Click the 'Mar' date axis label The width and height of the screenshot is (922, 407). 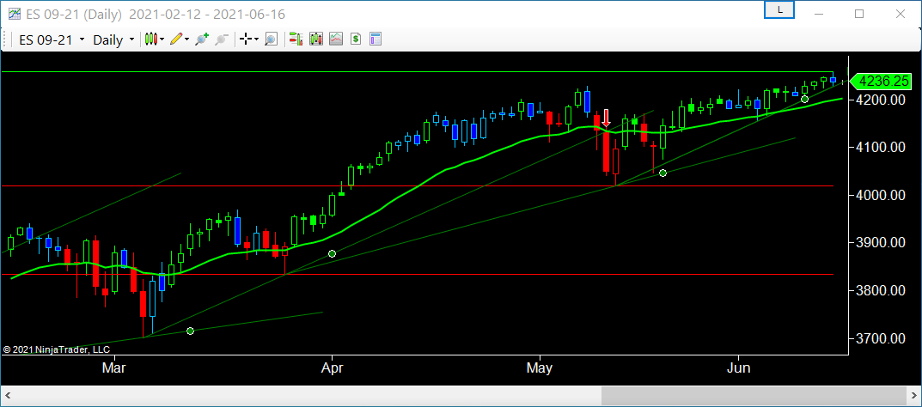(114, 368)
